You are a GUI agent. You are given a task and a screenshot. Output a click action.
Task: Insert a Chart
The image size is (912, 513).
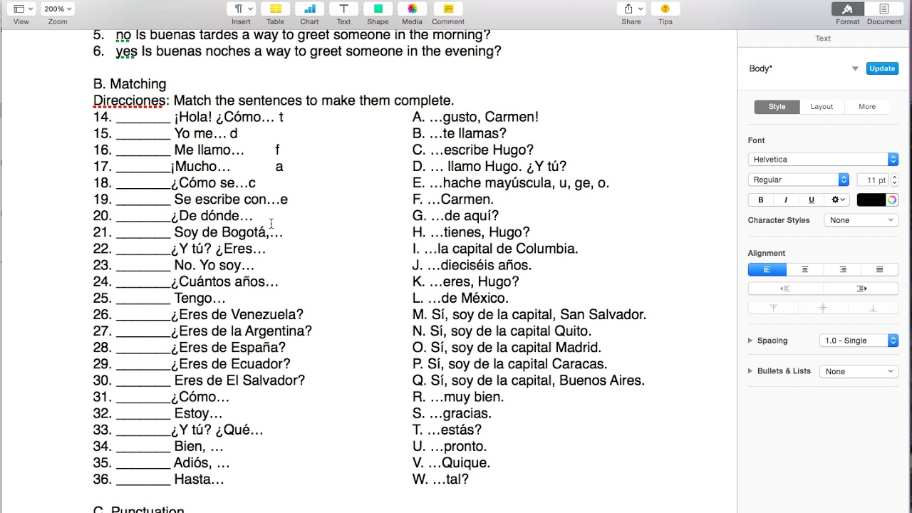[309, 9]
